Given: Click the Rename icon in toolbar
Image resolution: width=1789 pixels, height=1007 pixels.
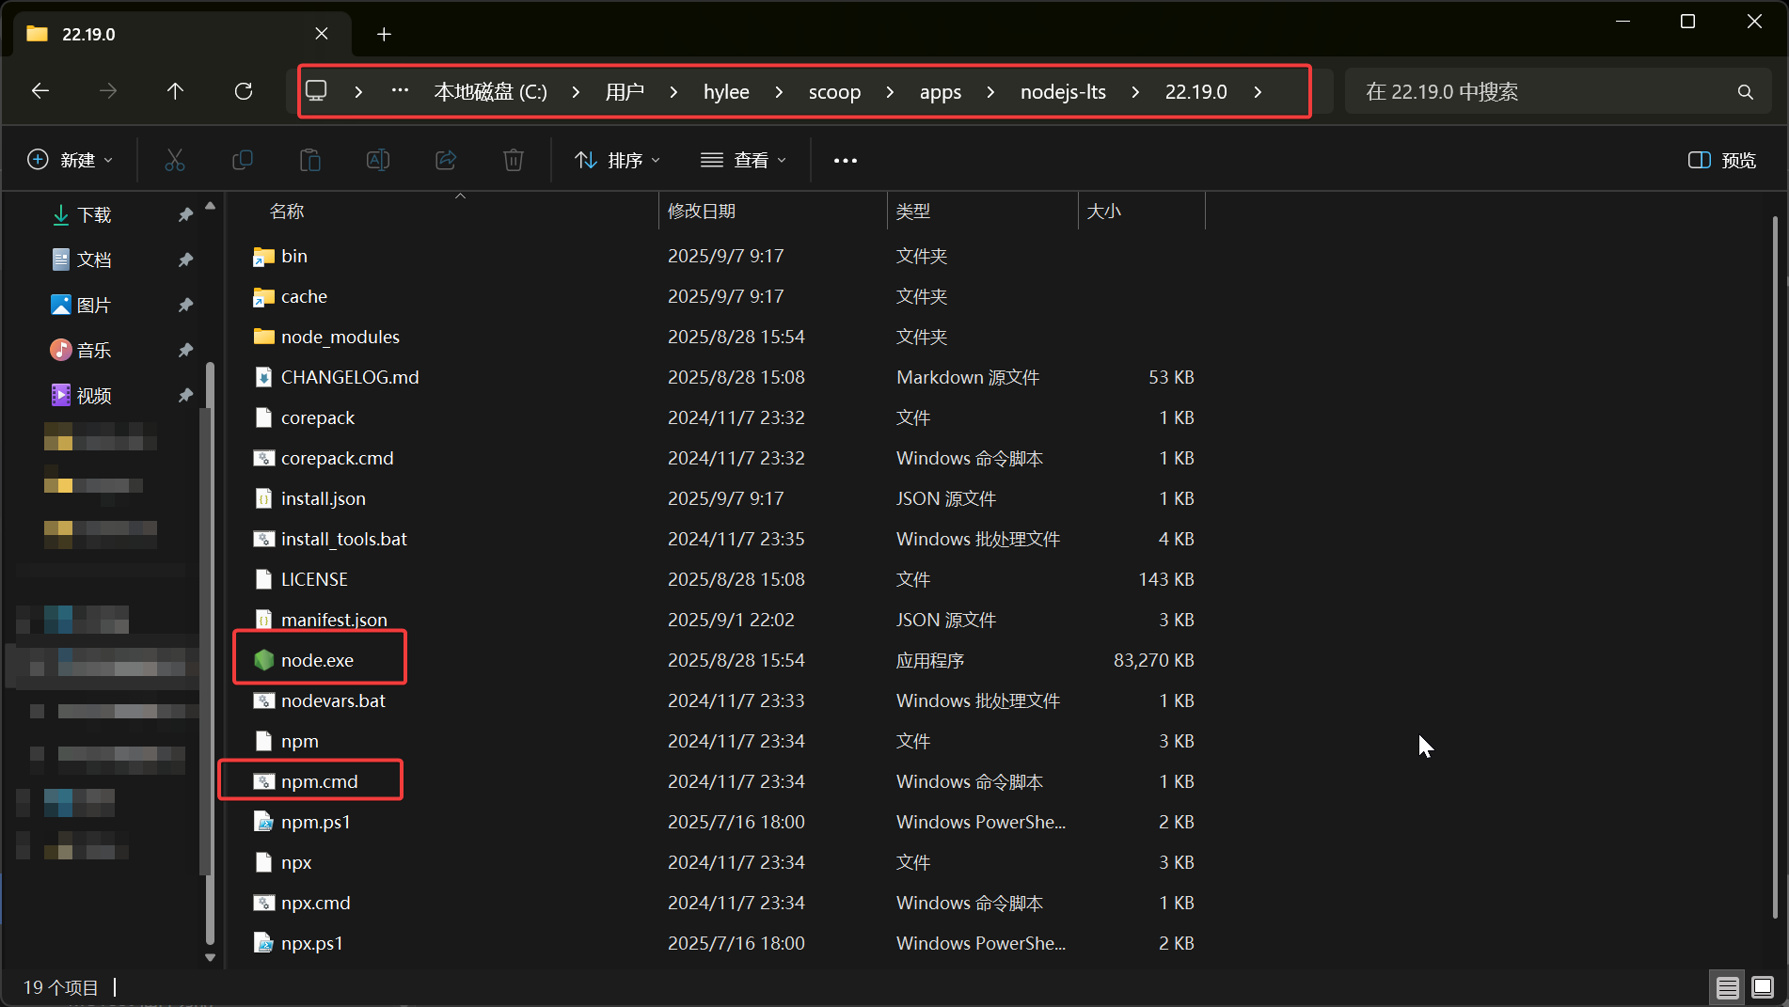Looking at the screenshot, I should click(377, 160).
